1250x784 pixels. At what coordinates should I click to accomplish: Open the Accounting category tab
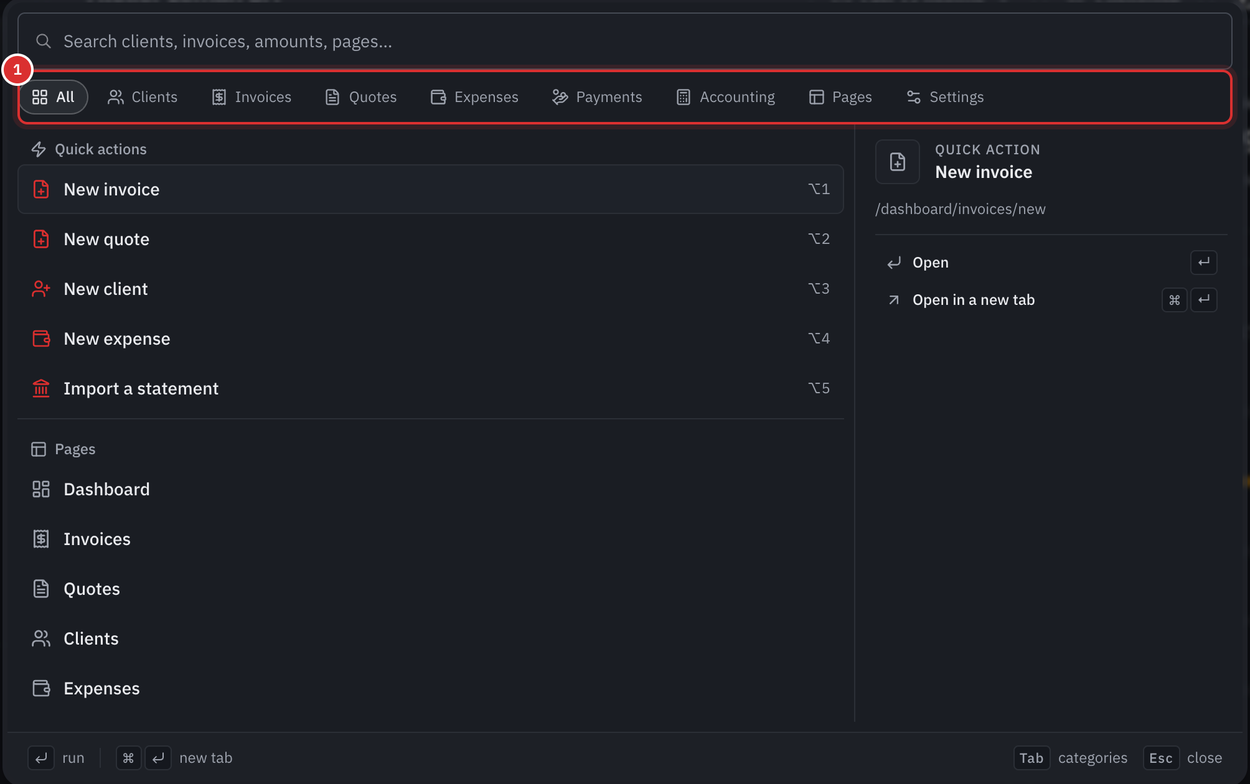(726, 97)
